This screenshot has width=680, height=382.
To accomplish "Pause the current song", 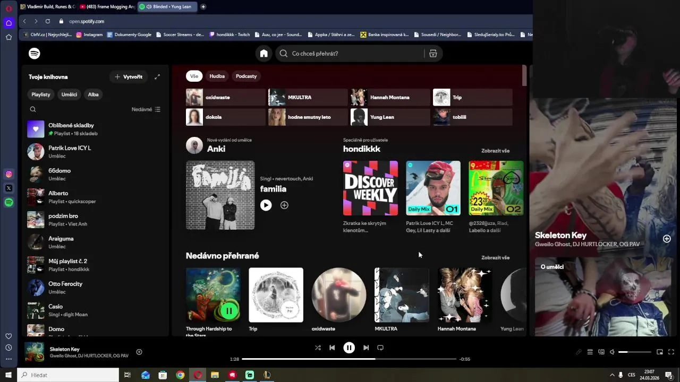I will coord(349,348).
